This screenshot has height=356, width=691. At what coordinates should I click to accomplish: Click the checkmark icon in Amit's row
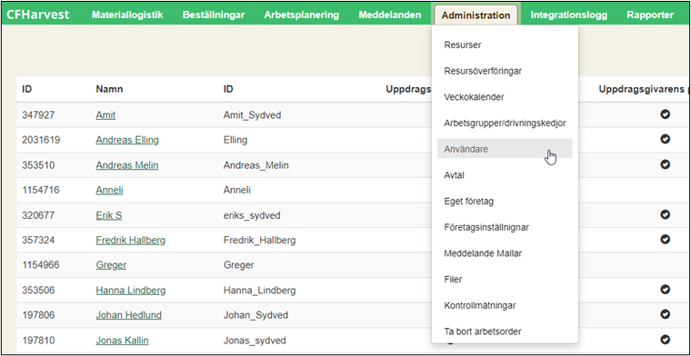click(x=665, y=114)
